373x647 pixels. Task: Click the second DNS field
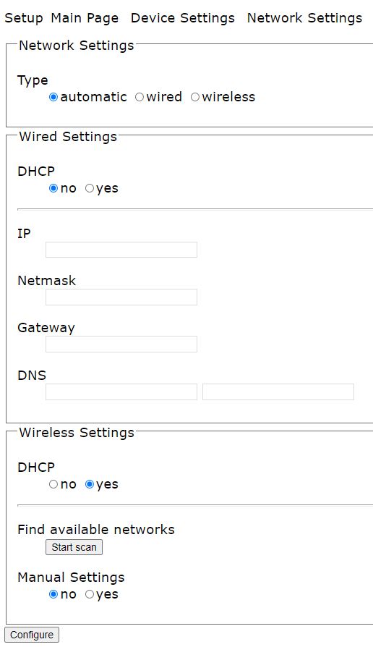pyautogui.click(x=278, y=392)
